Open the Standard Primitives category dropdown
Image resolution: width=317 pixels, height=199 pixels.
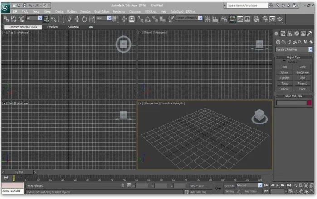point(294,49)
